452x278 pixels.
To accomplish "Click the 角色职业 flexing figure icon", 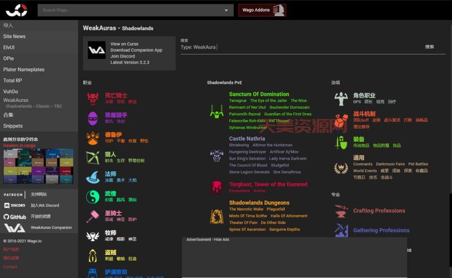I will (x=341, y=99).
